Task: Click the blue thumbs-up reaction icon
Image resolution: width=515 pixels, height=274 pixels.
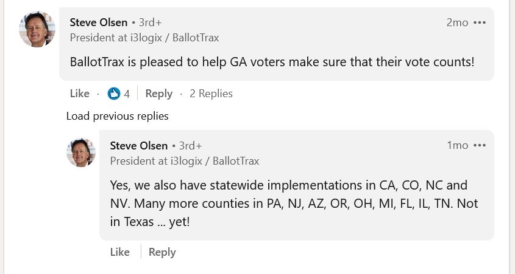Action: 114,94
